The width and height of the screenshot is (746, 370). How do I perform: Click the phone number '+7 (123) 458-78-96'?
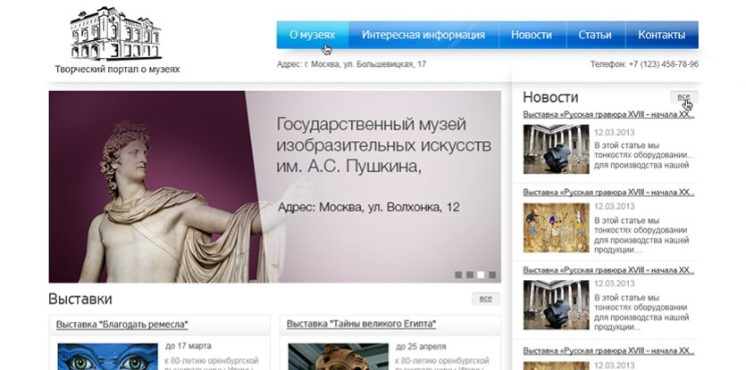pyautogui.click(x=663, y=64)
